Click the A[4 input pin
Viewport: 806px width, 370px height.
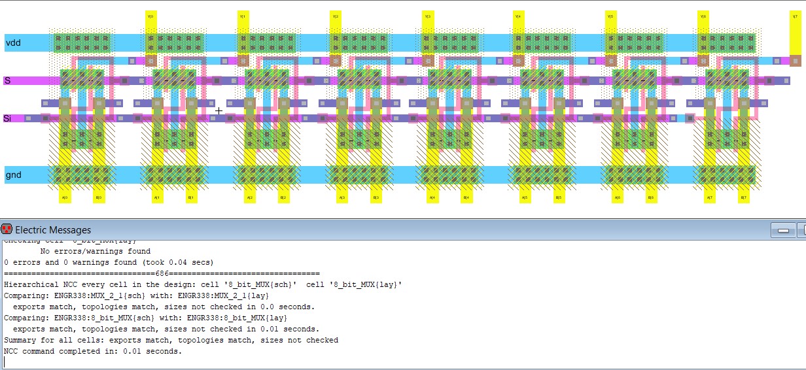(432, 197)
